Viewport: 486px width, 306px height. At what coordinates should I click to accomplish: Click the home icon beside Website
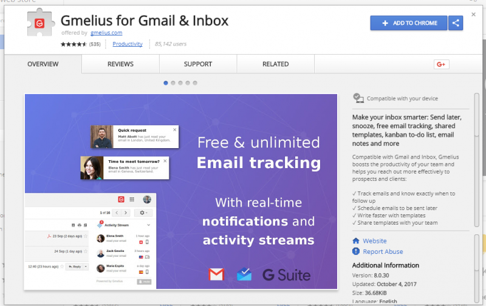356,240
